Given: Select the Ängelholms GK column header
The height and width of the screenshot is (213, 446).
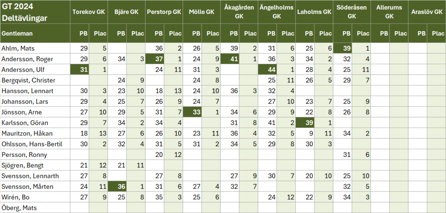Looking at the screenshot, I should [276, 12].
